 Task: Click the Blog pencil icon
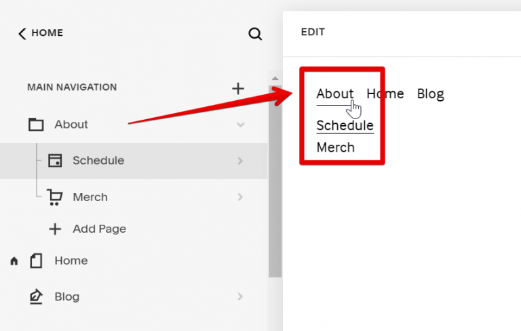coord(36,296)
